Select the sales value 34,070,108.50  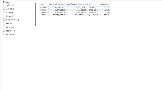click(x=60, y=10)
